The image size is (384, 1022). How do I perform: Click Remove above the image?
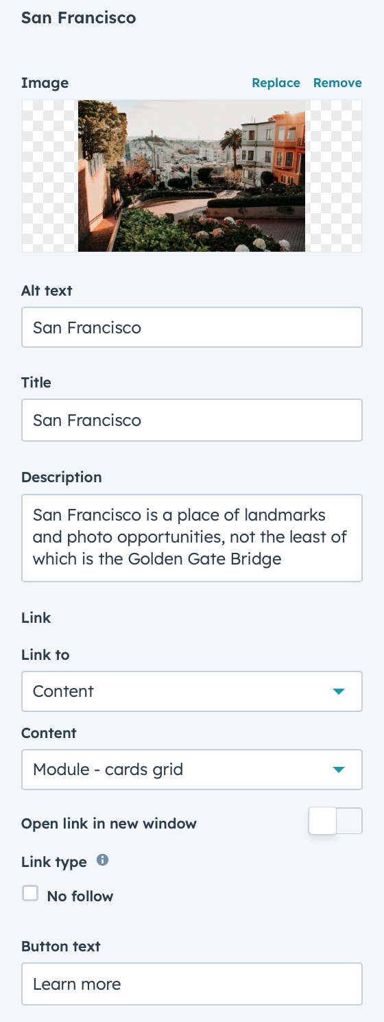coord(337,83)
